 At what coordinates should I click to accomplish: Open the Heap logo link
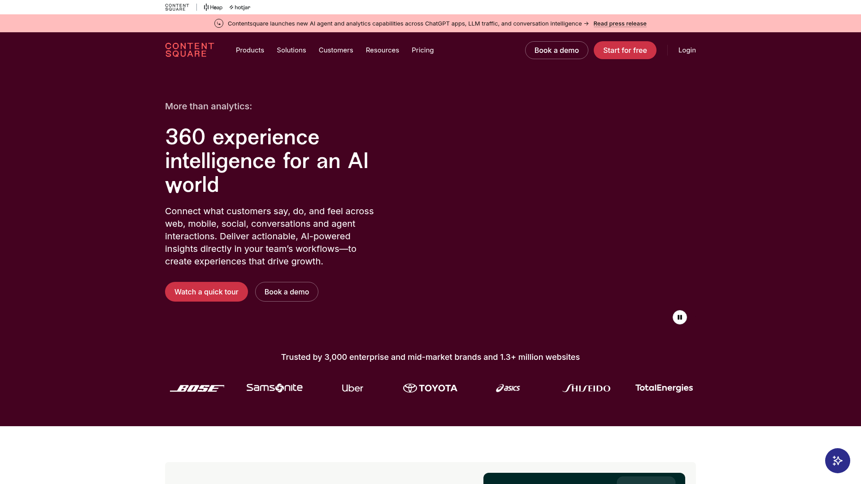pos(213,7)
